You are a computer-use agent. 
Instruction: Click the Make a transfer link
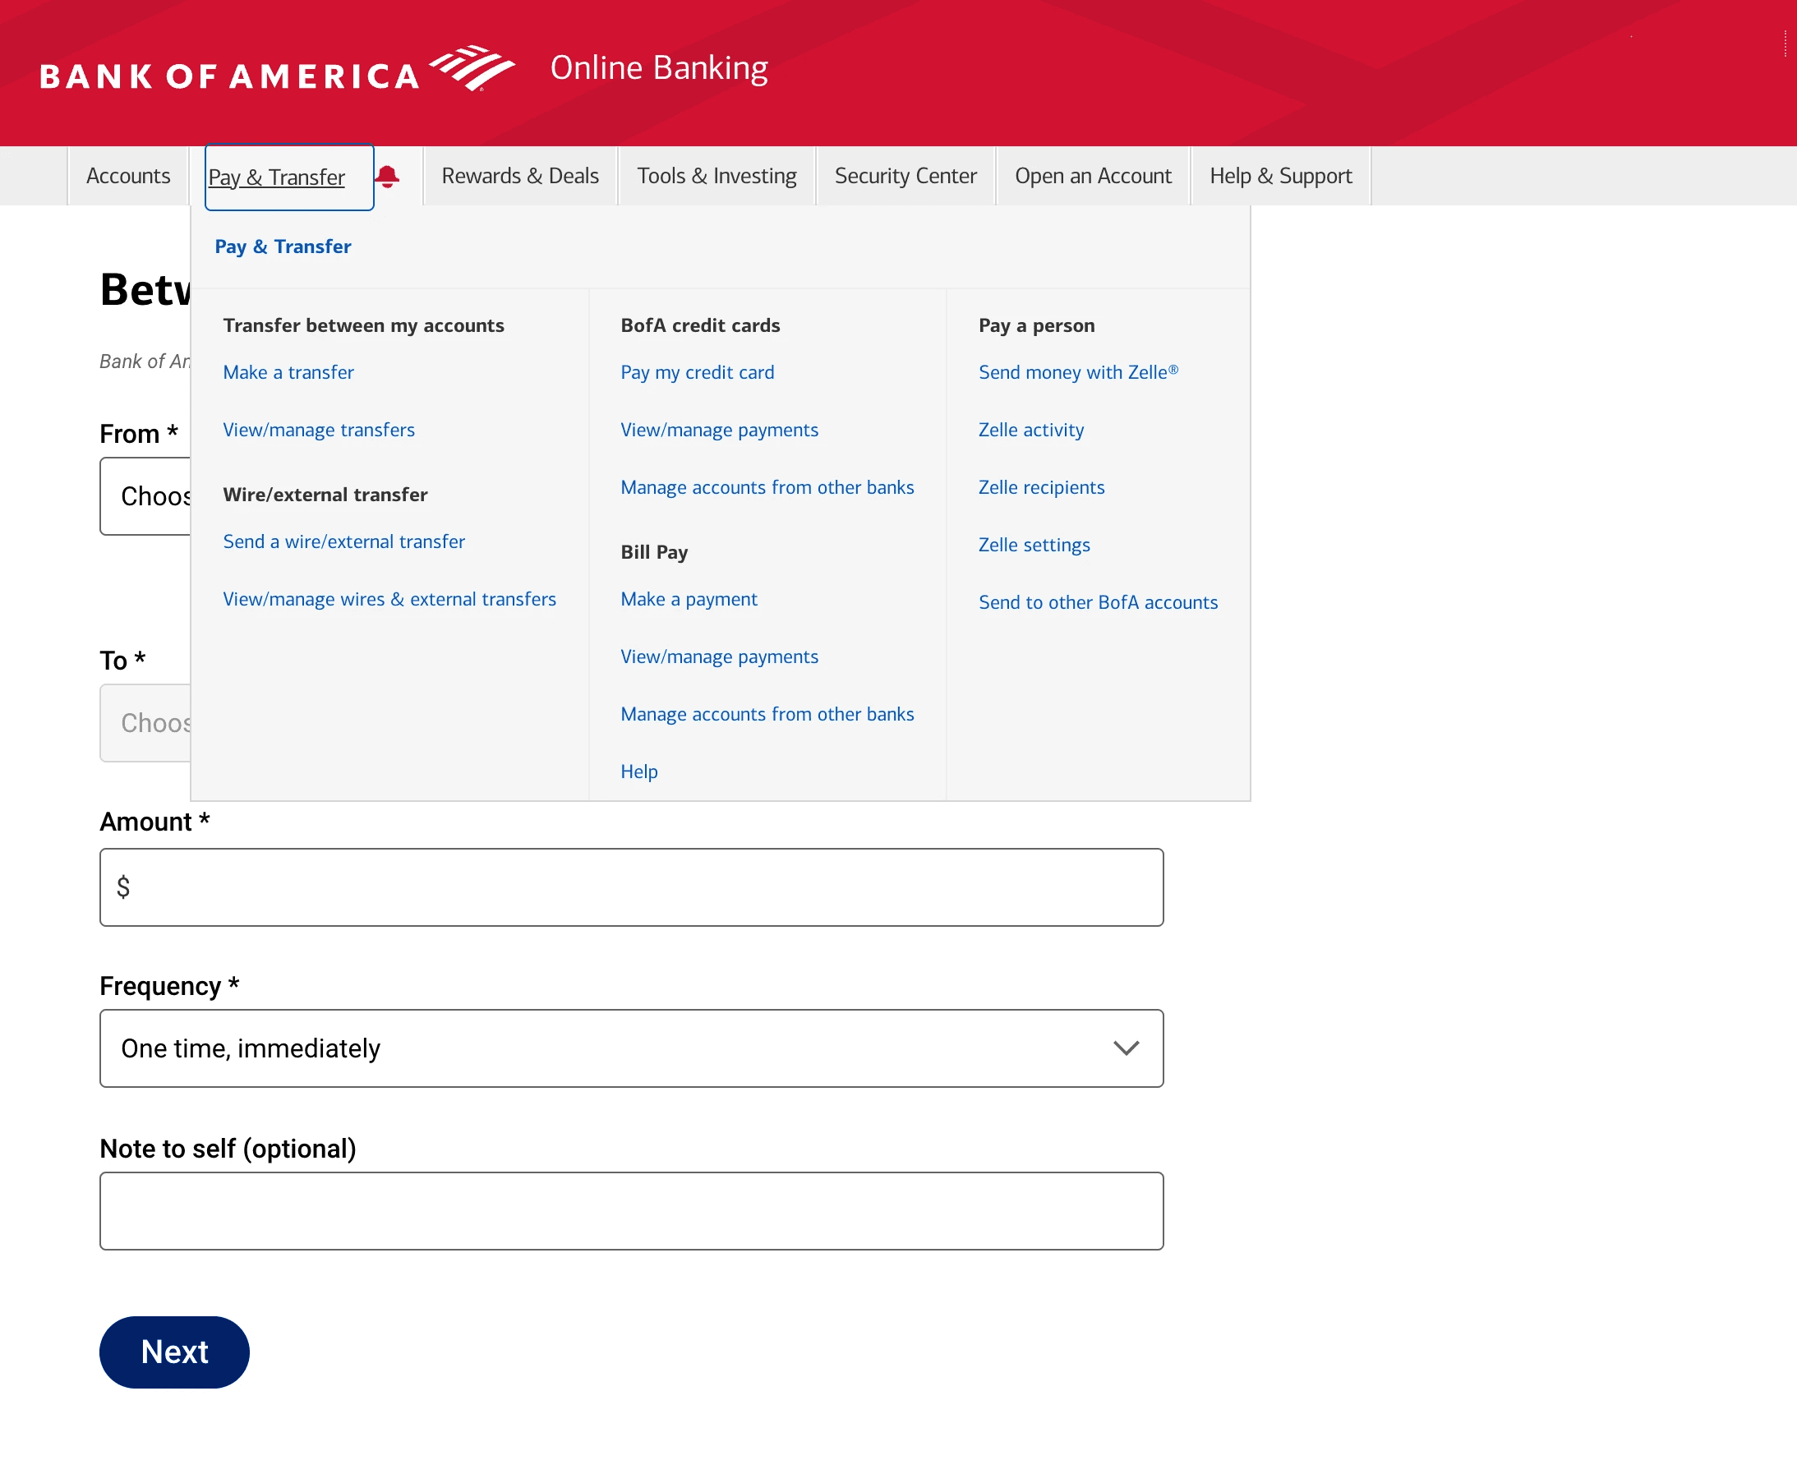(x=288, y=373)
